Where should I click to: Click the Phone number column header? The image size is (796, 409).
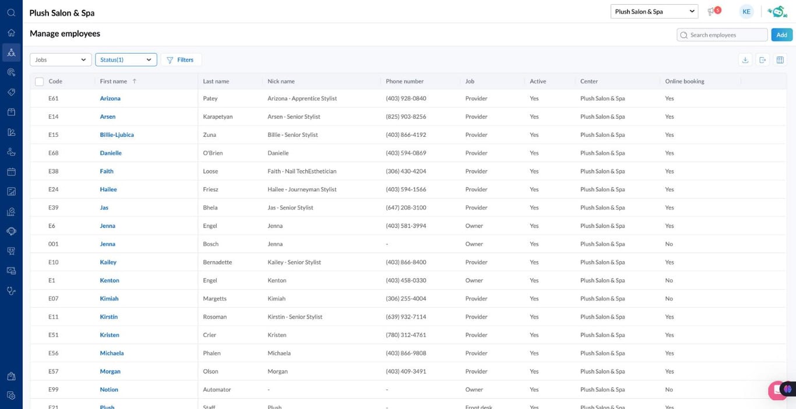point(404,82)
